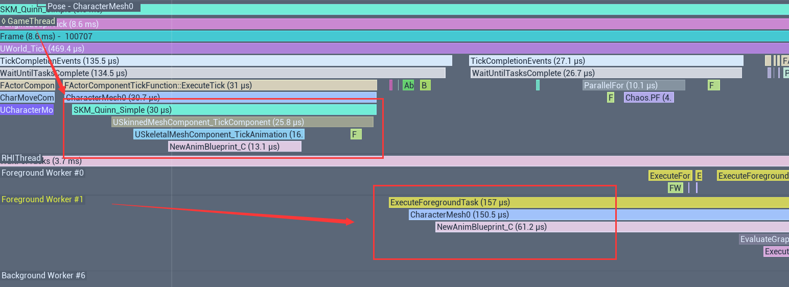Select the SKM_Quinn_Simple (30 µs) event
This screenshot has height=287, width=789.
pos(224,110)
